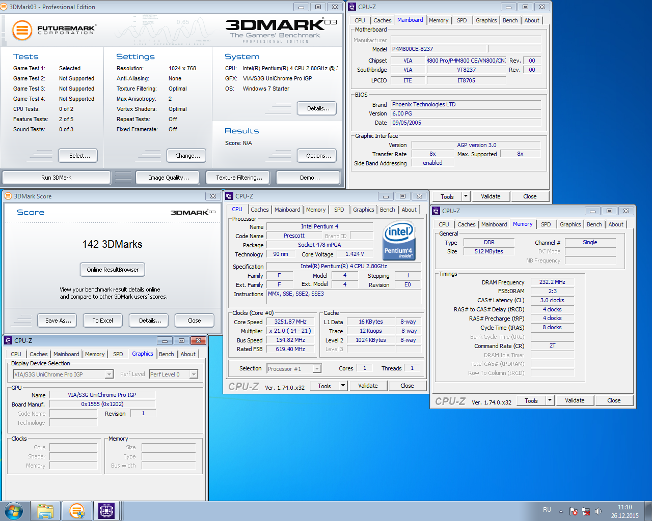Screen dimensions: 652x521
Task: Show hidden tray icons arrow
Action: (x=561, y=511)
